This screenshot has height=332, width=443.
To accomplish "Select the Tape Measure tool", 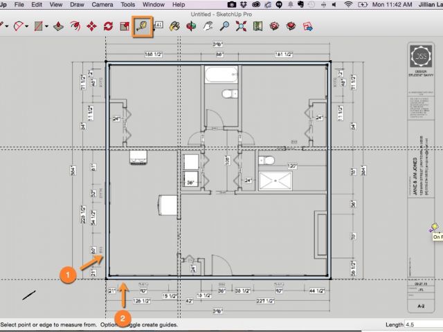I will [144, 26].
